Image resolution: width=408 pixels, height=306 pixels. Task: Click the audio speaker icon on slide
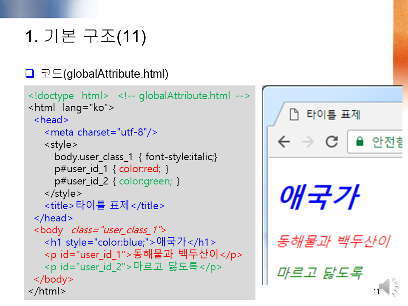(388, 287)
